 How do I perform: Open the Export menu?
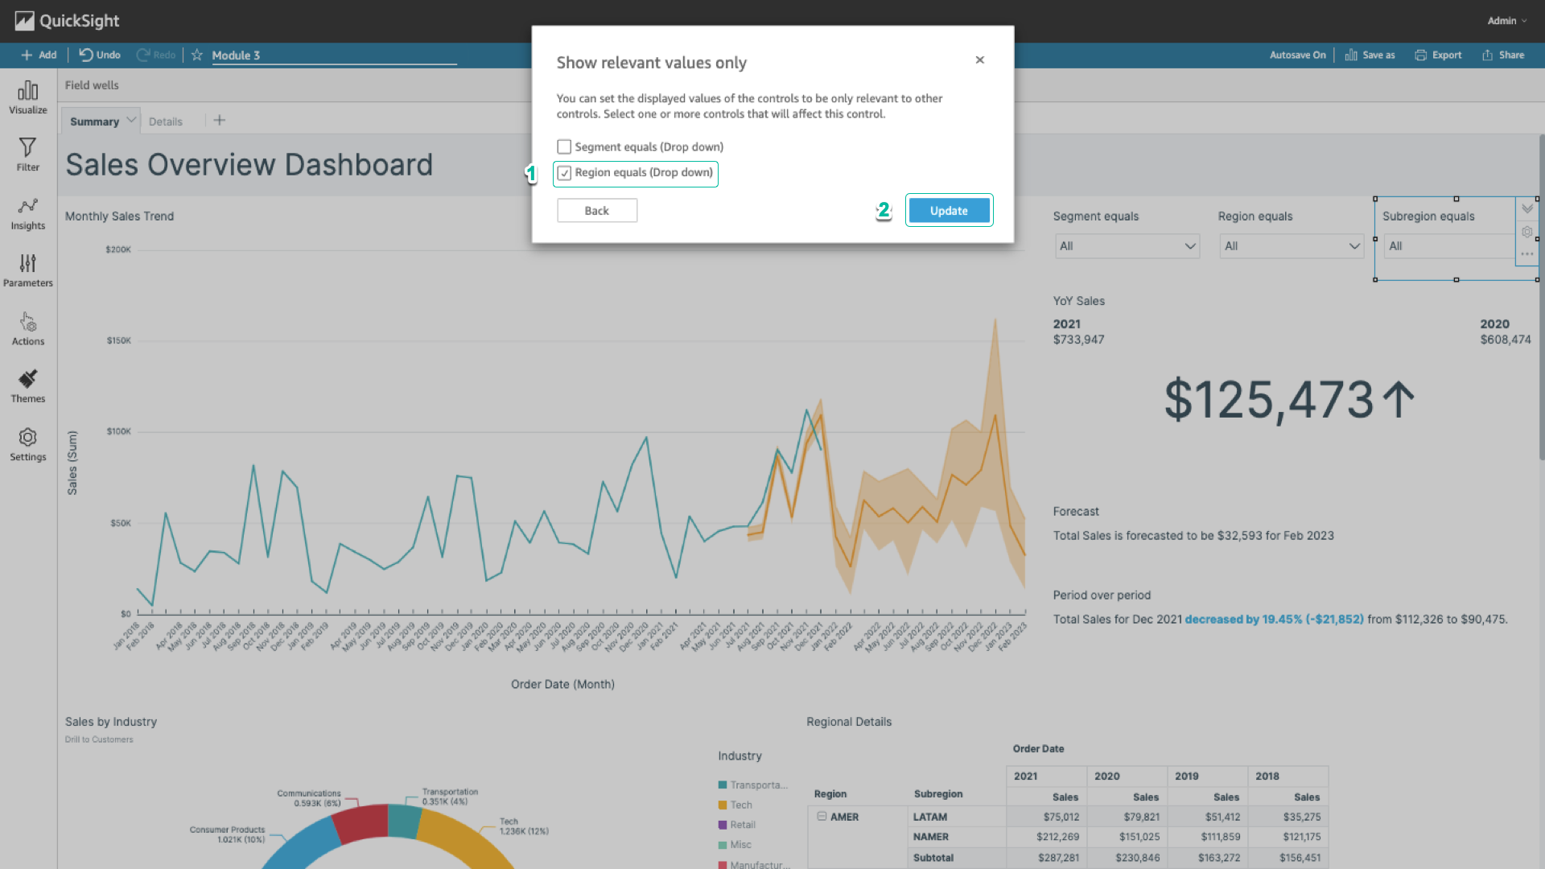pyautogui.click(x=1438, y=55)
